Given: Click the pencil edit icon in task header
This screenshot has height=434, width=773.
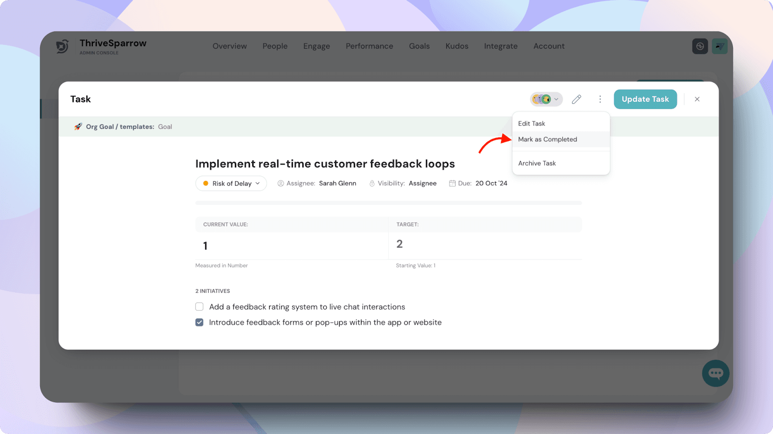Looking at the screenshot, I should 576,99.
